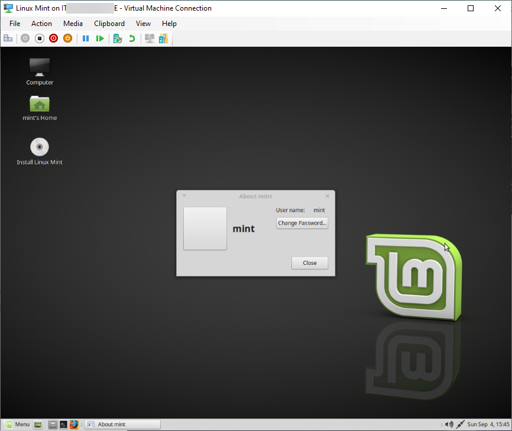Click the red Shut Down icon
512x431 pixels.
click(x=54, y=38)
